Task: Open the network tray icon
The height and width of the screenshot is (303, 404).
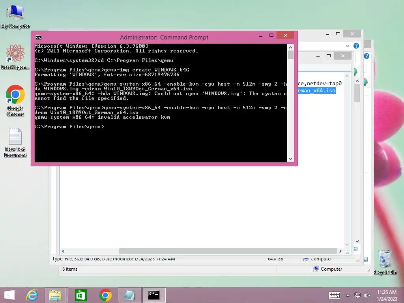Action: click(357, 295)
